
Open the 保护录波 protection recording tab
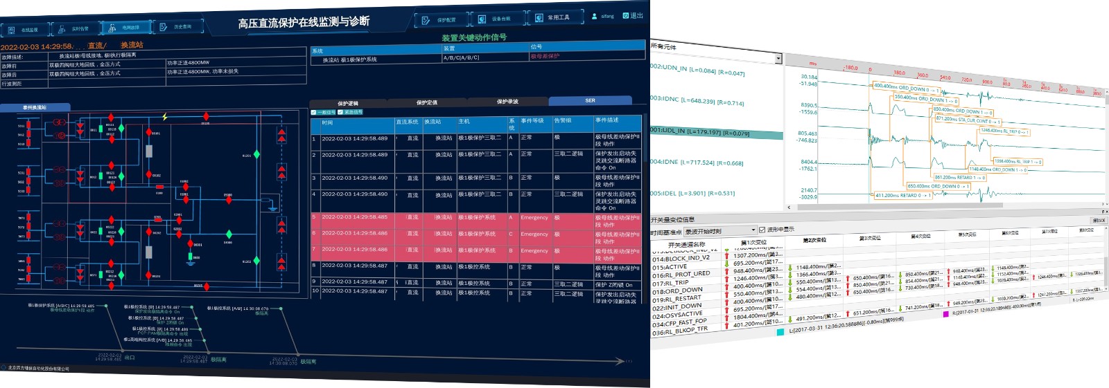[507, 102]
